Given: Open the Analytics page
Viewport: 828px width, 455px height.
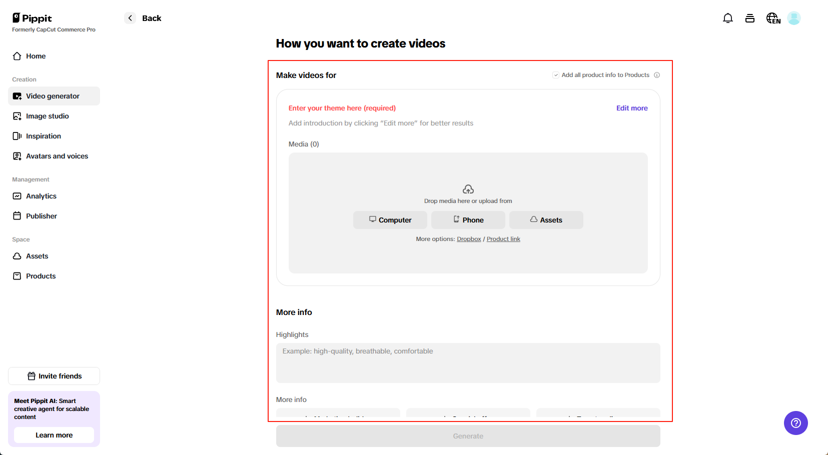Looking at the screenshot, I should 41,196.
